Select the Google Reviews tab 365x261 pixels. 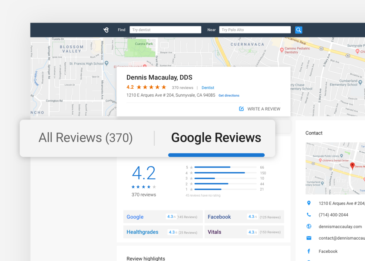(x=216, y=137)
